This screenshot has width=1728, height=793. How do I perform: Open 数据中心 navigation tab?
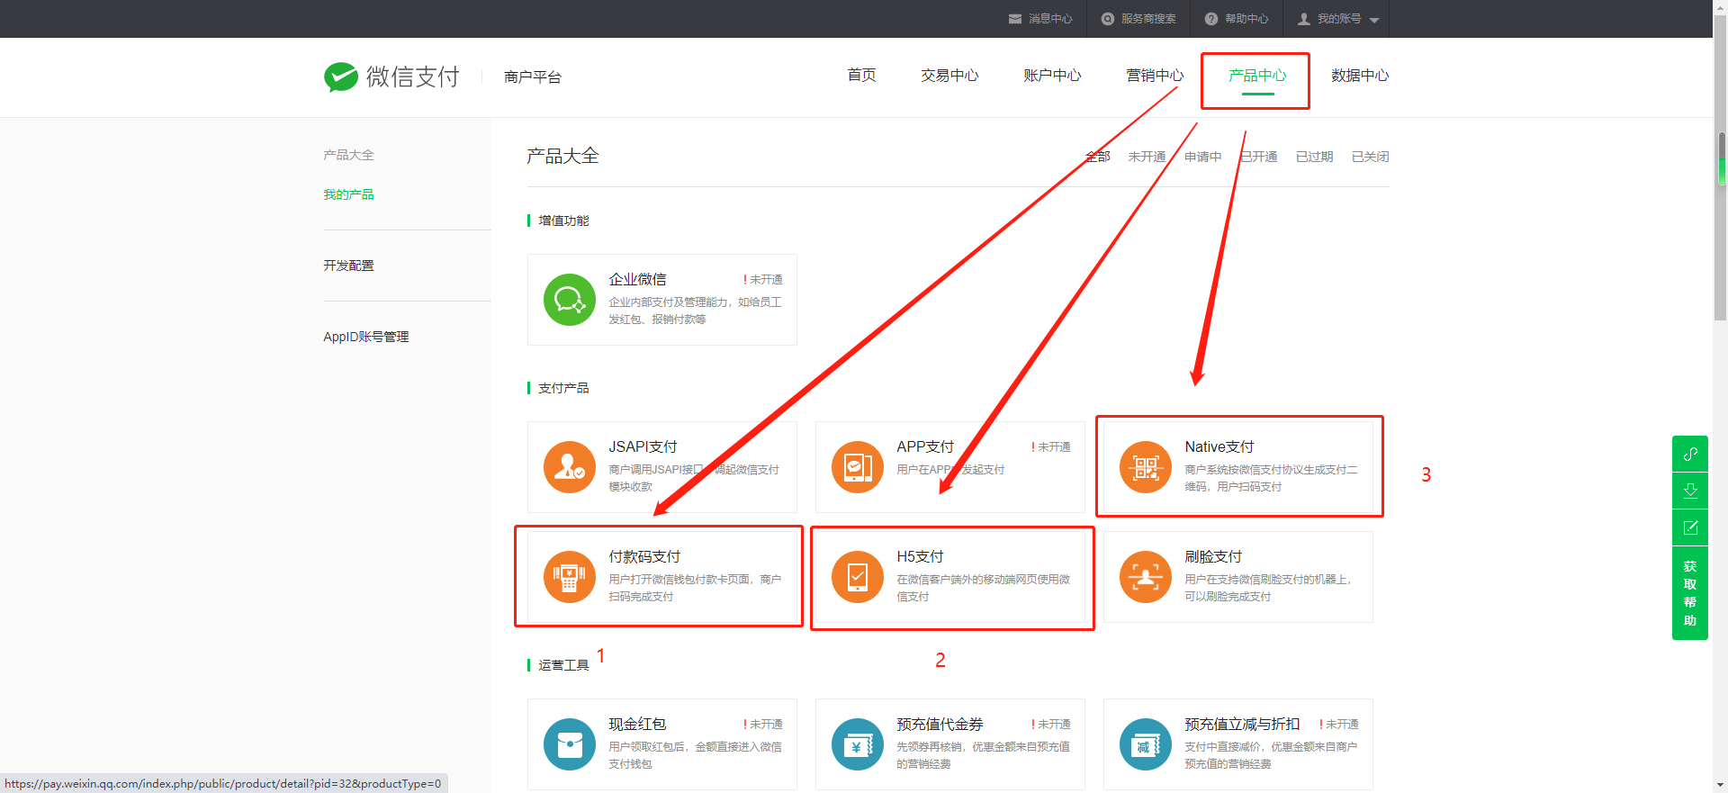coord(1360,76)
